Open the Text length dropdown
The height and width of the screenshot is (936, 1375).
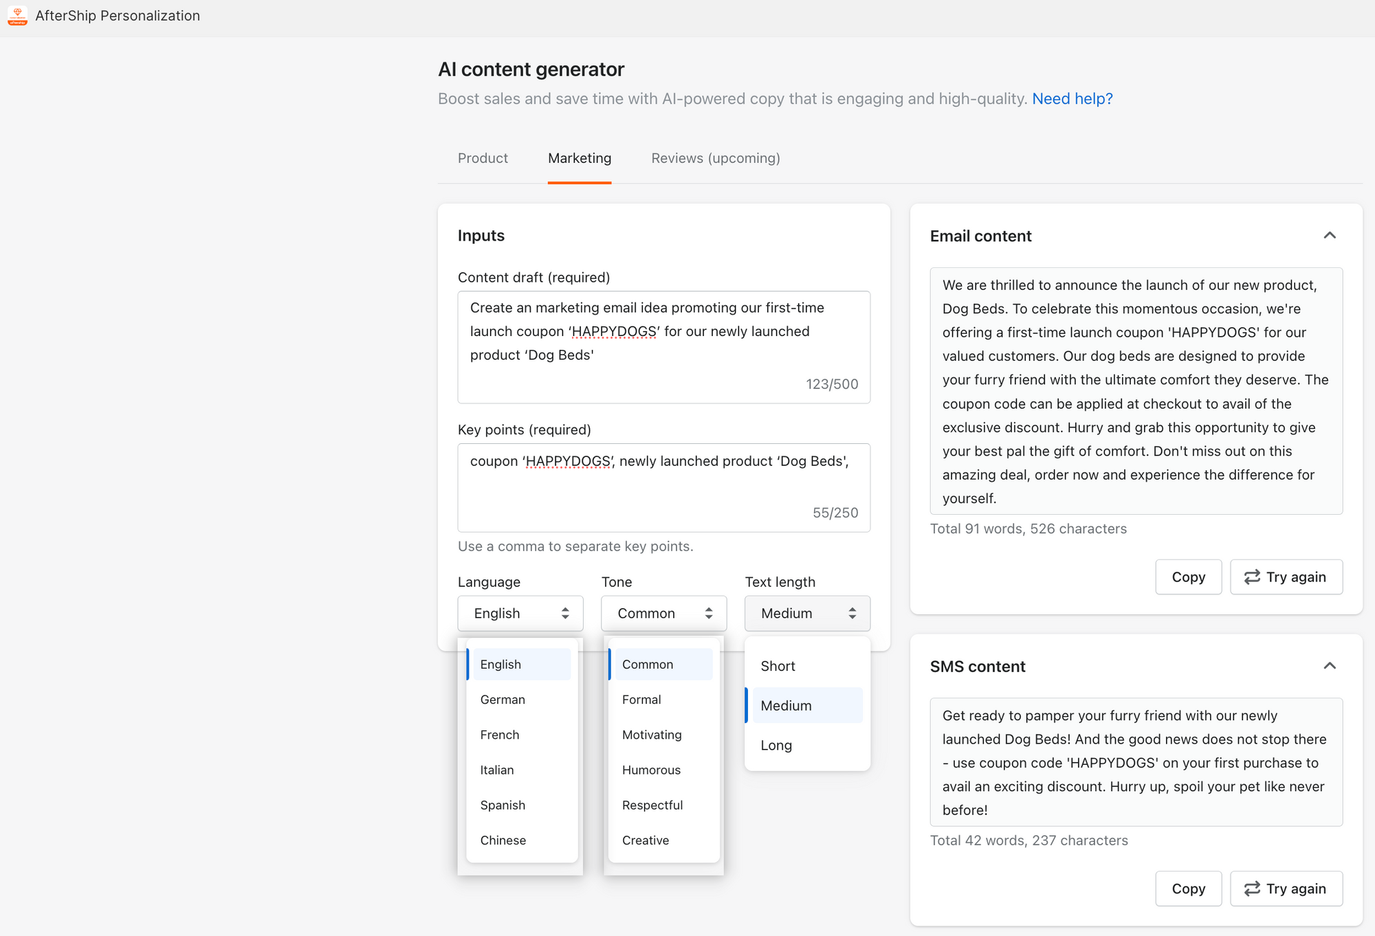(807, 613)
